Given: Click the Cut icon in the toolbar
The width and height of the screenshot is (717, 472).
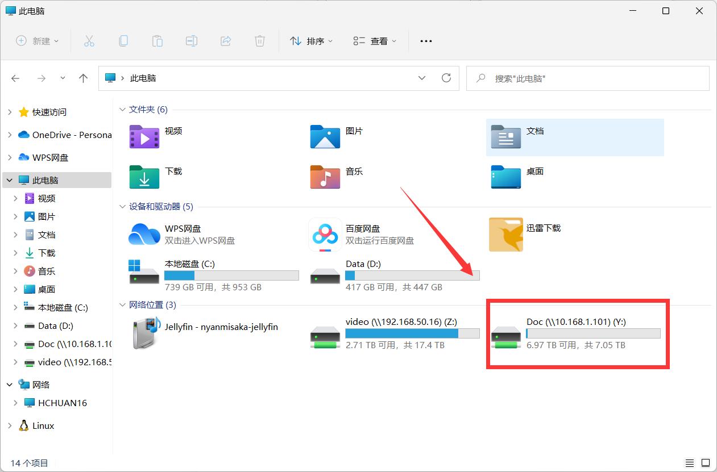Looking at the screenshot, I should (89, 40).
